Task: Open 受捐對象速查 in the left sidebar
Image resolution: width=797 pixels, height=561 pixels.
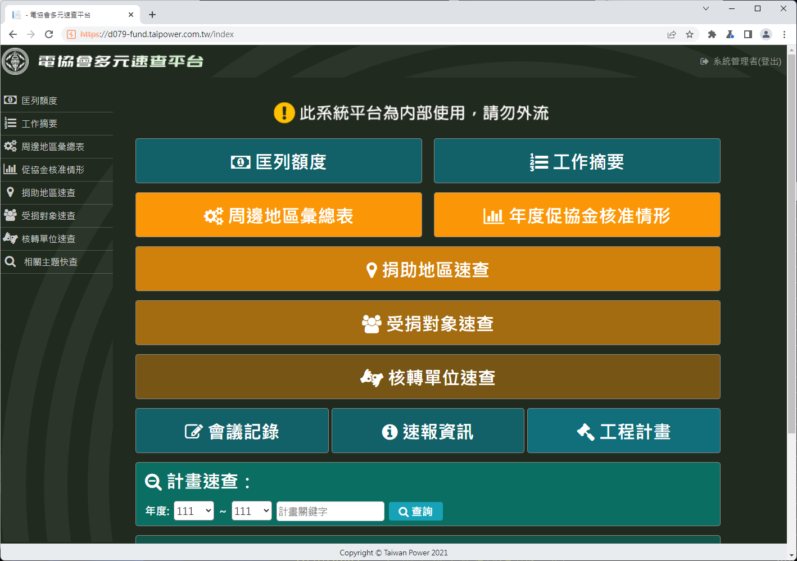Action: pos(57,216)
